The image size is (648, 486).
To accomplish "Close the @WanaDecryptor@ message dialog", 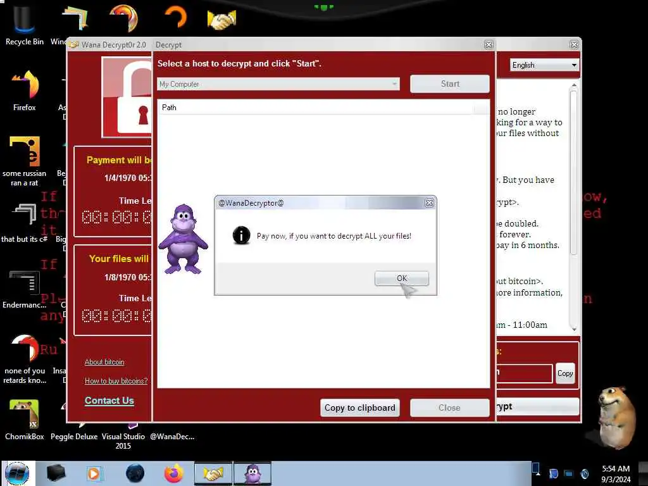I will tap(430, 203).
